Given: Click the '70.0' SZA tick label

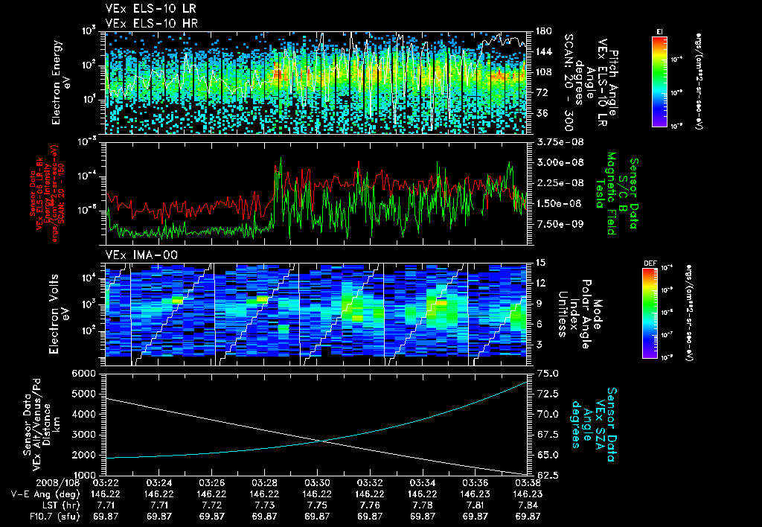Looking at the screenshot, I should pos(546,414).
